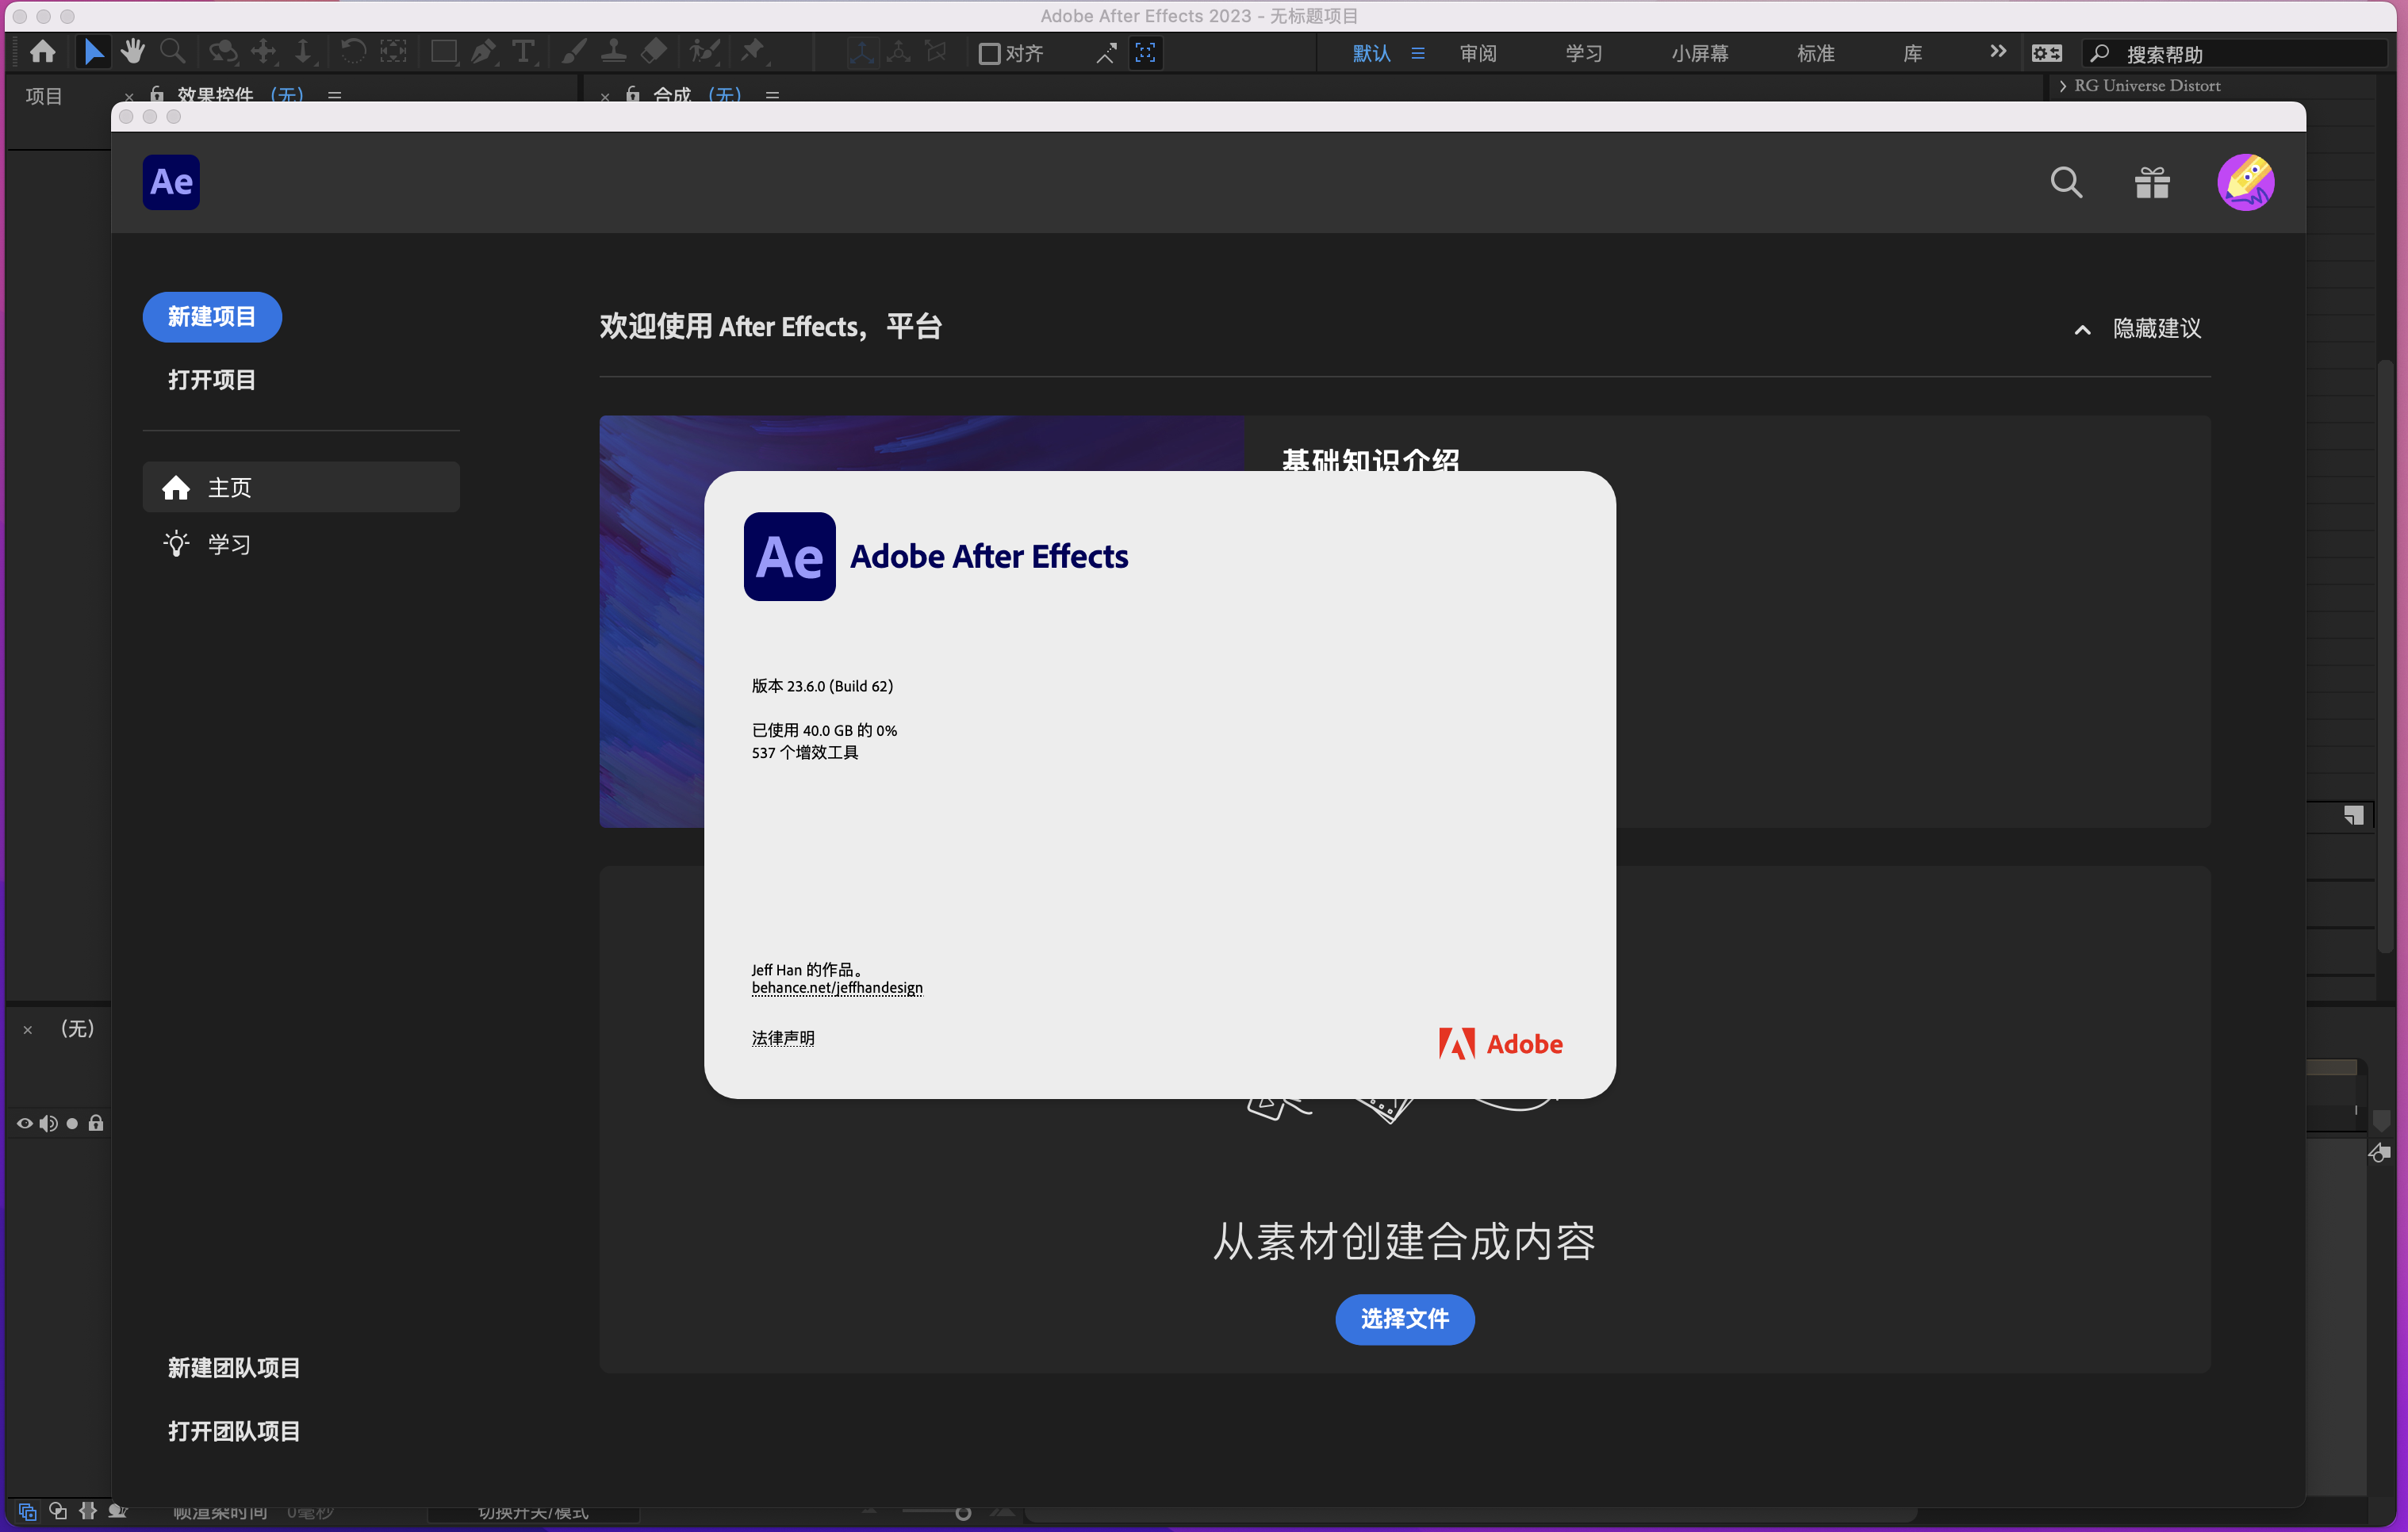Switch to 学习 in the sidebar
This screenshot has height=1532, width=2408.
point(229,544)
